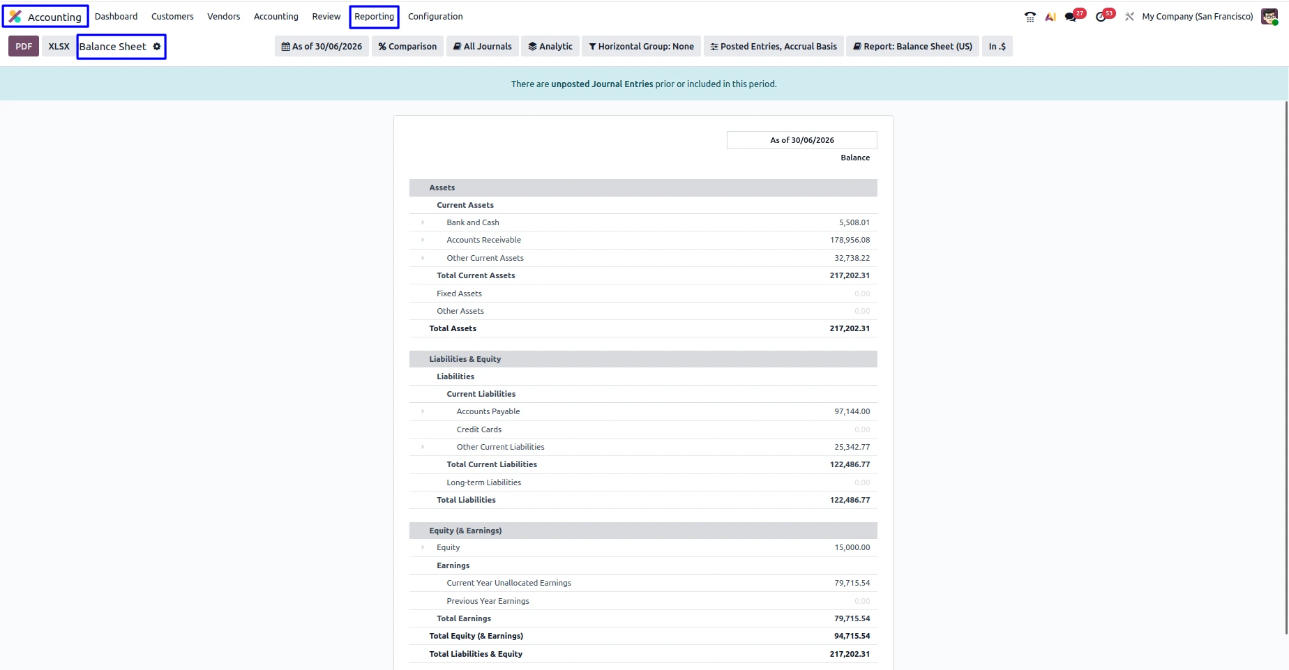Screen dimensions: 1289x670
Task: Expand the Accounts Payable row
Action: tap(423, 411)
